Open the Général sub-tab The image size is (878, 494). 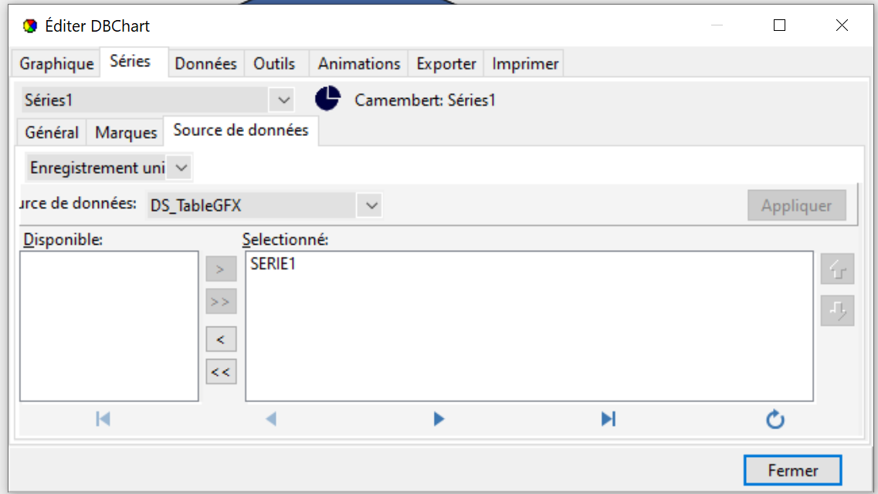coord(52,133)
